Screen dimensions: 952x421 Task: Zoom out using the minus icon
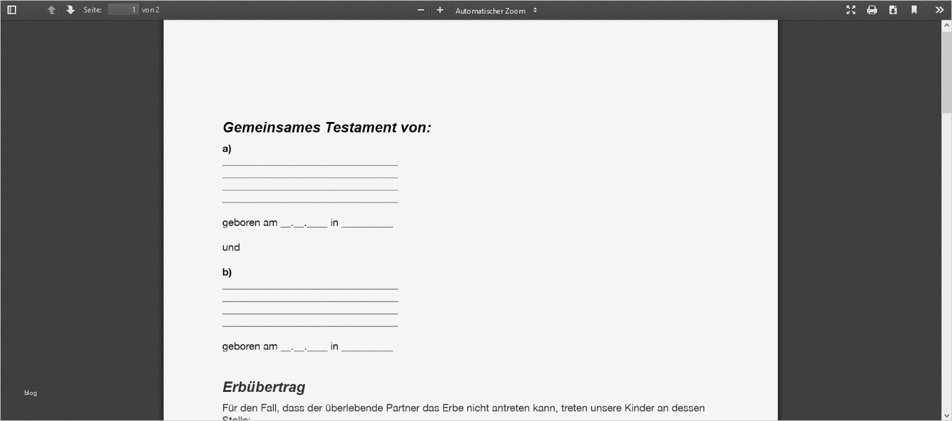[x=421, y=9]
